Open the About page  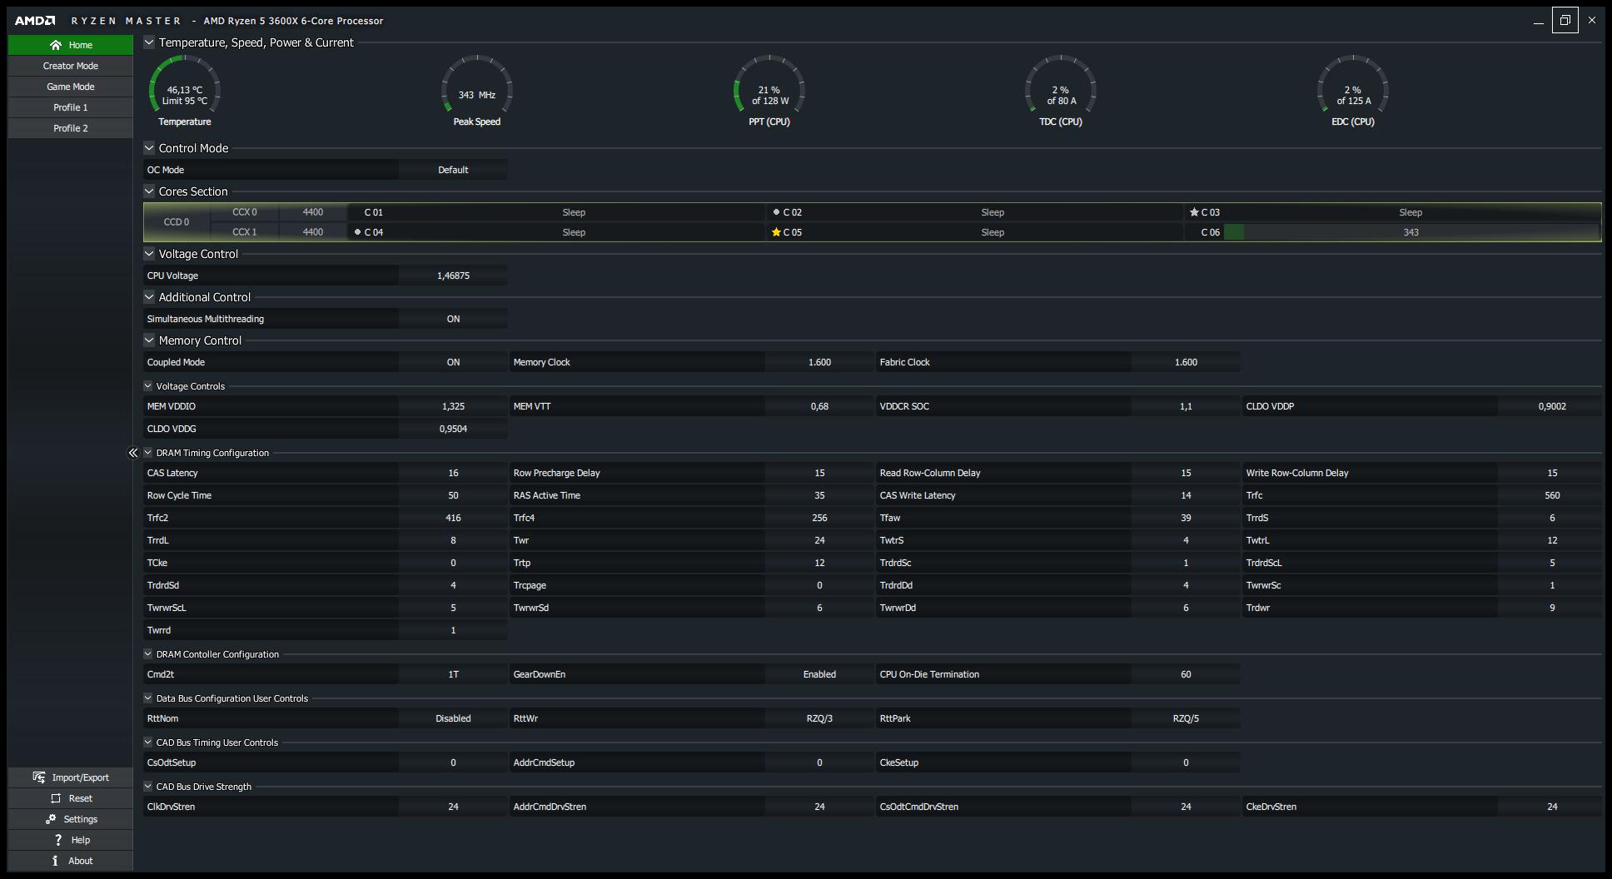tap(71, 861)
